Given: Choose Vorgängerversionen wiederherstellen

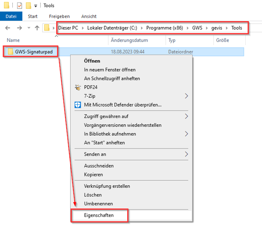Looking at the screenshot, I should 131,125.
